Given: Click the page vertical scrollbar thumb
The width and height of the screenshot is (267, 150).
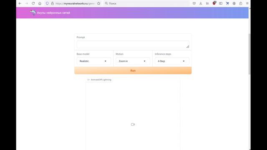Looking at the screenshot, I should coord(249,54).
